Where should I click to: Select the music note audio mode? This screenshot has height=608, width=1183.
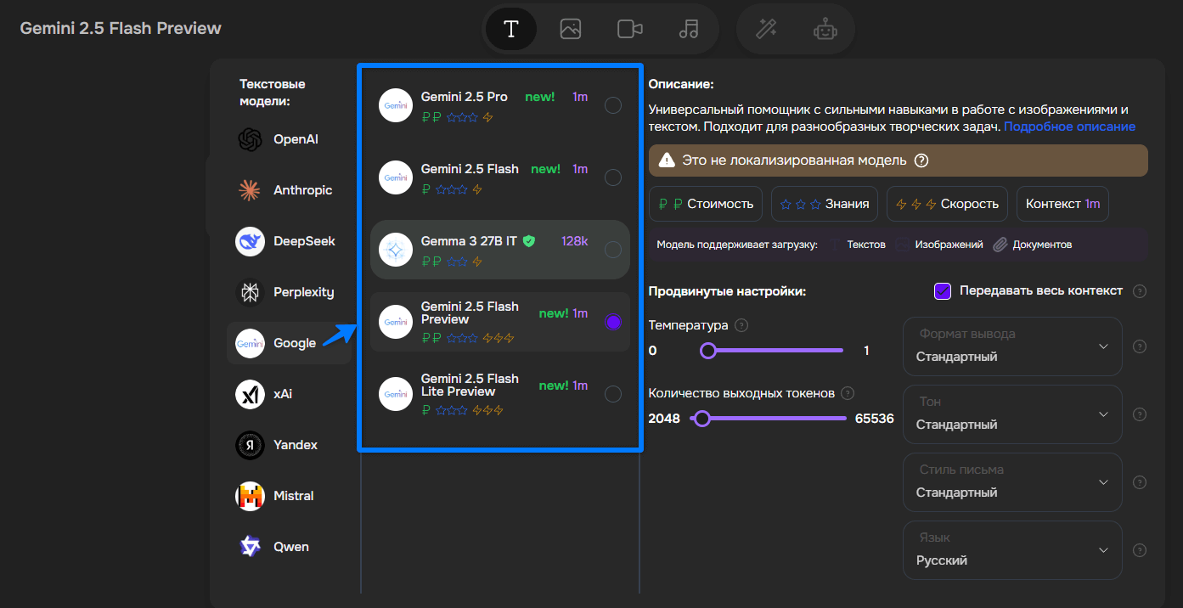[x=689, y=29]
